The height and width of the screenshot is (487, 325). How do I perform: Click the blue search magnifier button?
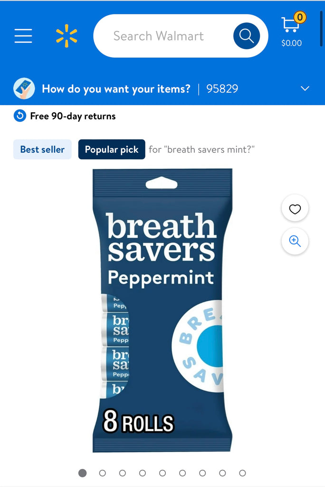pos(247,36)
